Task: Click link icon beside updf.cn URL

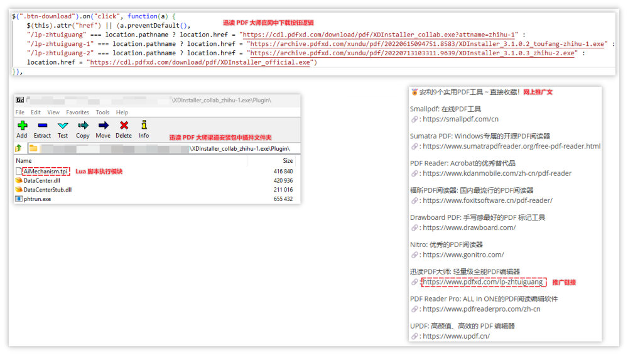Action: (414, 336)
